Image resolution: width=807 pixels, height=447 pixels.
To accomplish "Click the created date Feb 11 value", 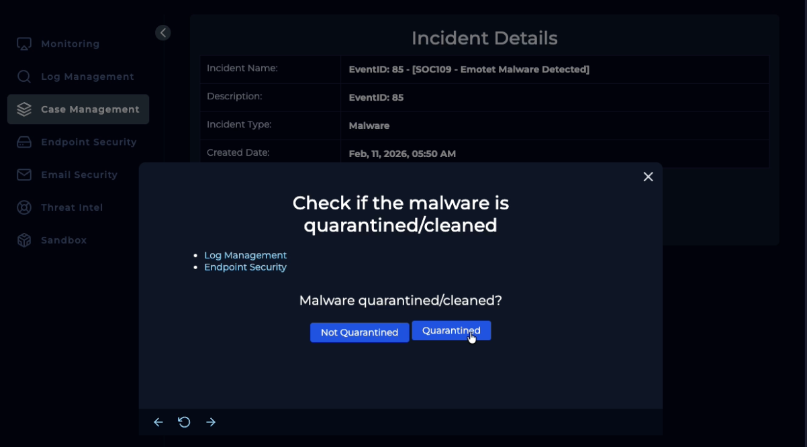I will (x=402, y=154).
